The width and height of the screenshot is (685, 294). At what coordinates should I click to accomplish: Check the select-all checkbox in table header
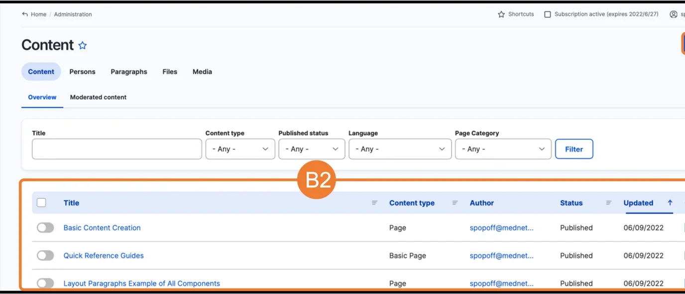pos(42,203)
